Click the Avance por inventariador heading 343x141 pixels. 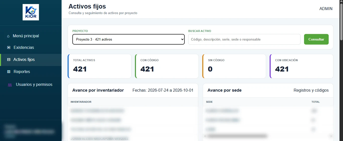pos(98,90)
